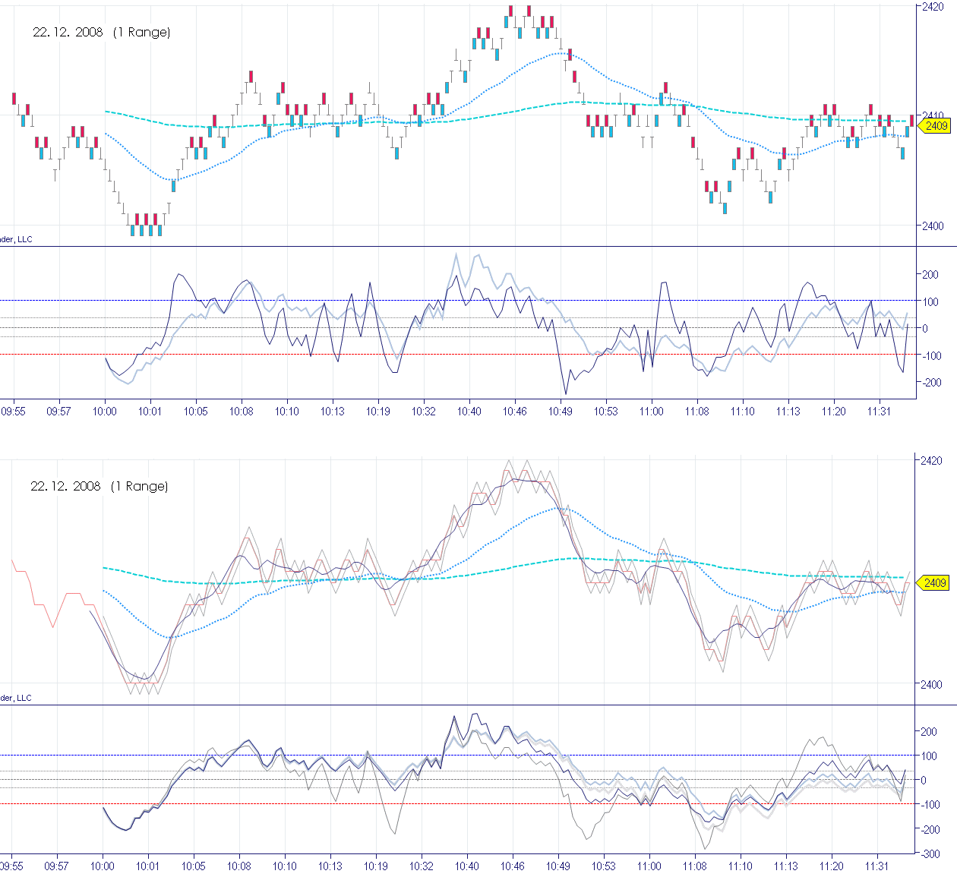The image size is (957, 877).
Task: Click the 10:40 time label under candlestick chart
Action: pyautogui.click(x=469, y=412)
